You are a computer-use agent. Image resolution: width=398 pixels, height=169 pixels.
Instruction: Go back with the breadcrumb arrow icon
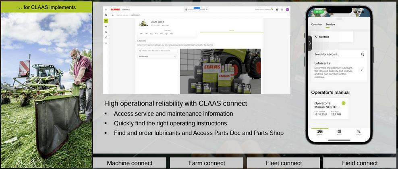[x=113, y=15]
